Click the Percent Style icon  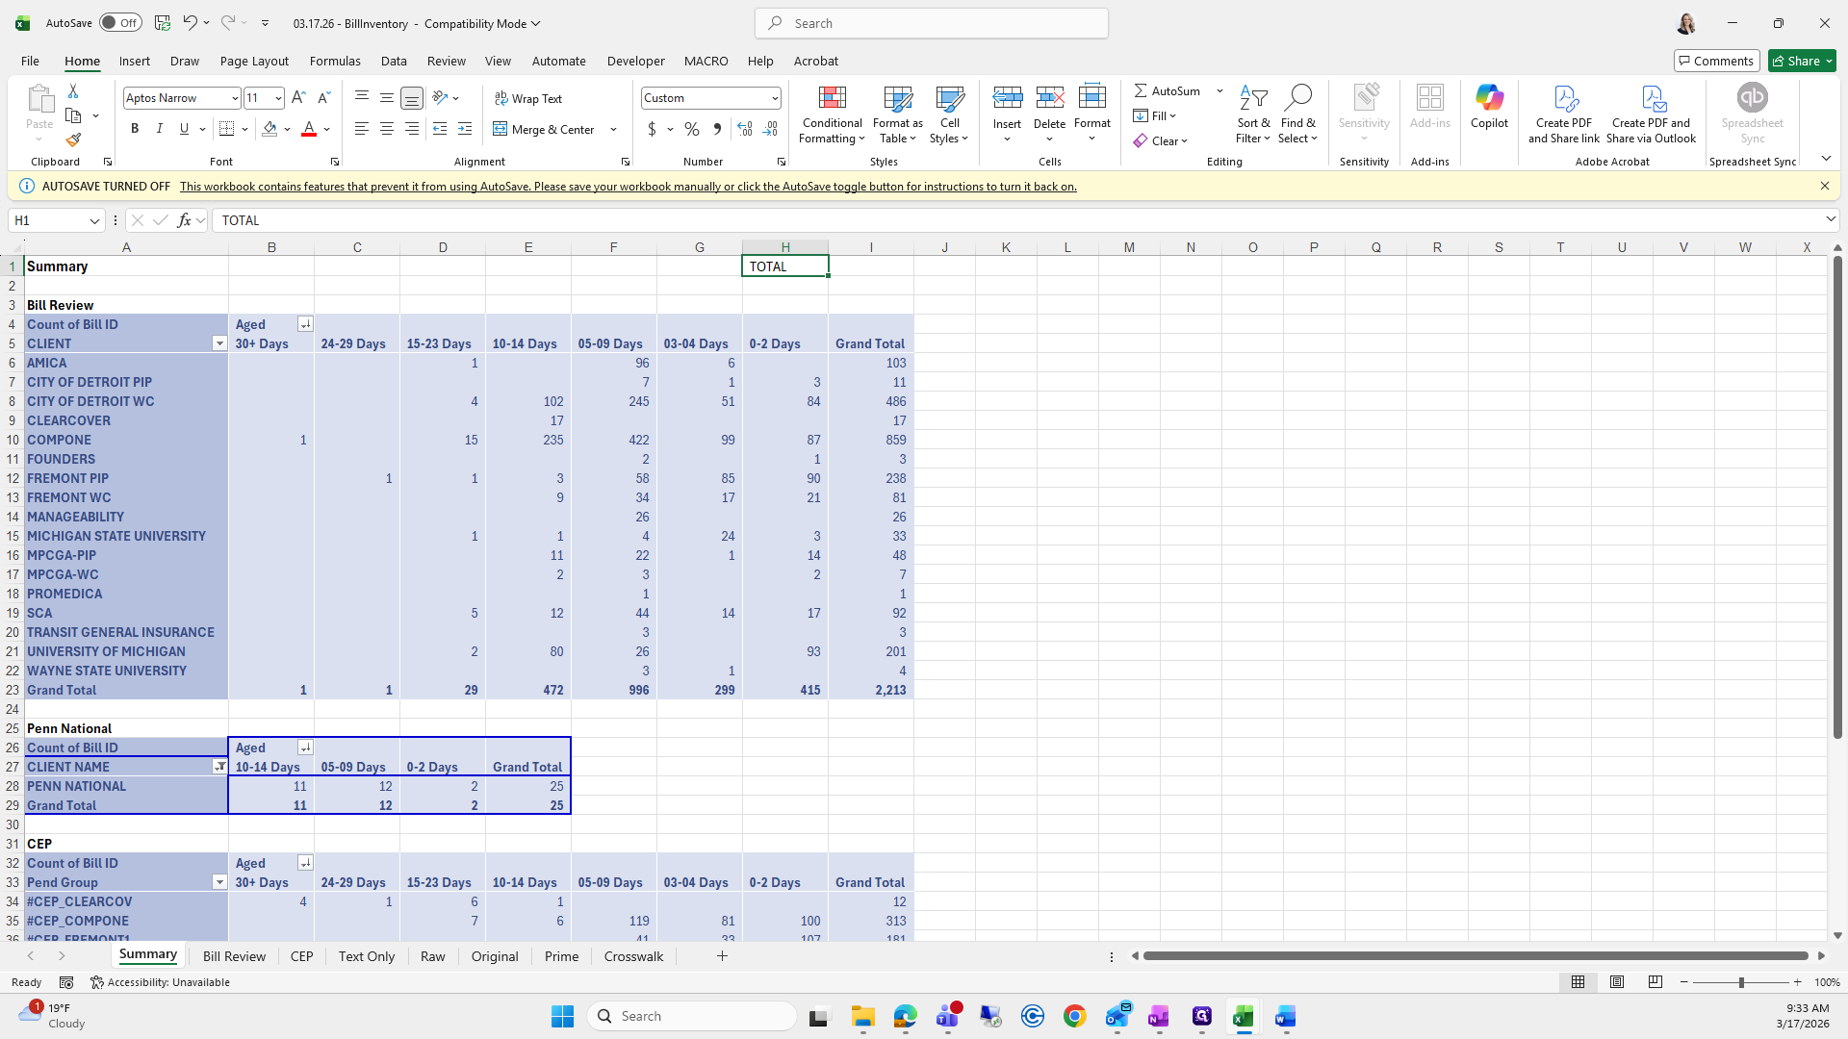tap(692, 129)
